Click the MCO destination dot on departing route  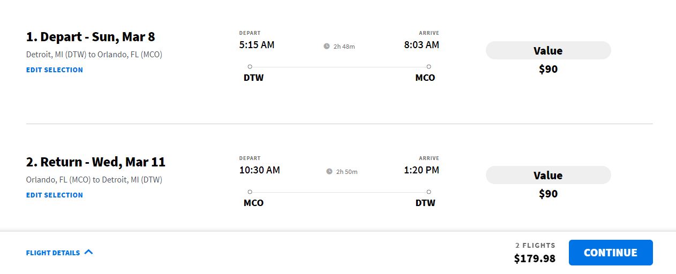[x=429, y=67]
